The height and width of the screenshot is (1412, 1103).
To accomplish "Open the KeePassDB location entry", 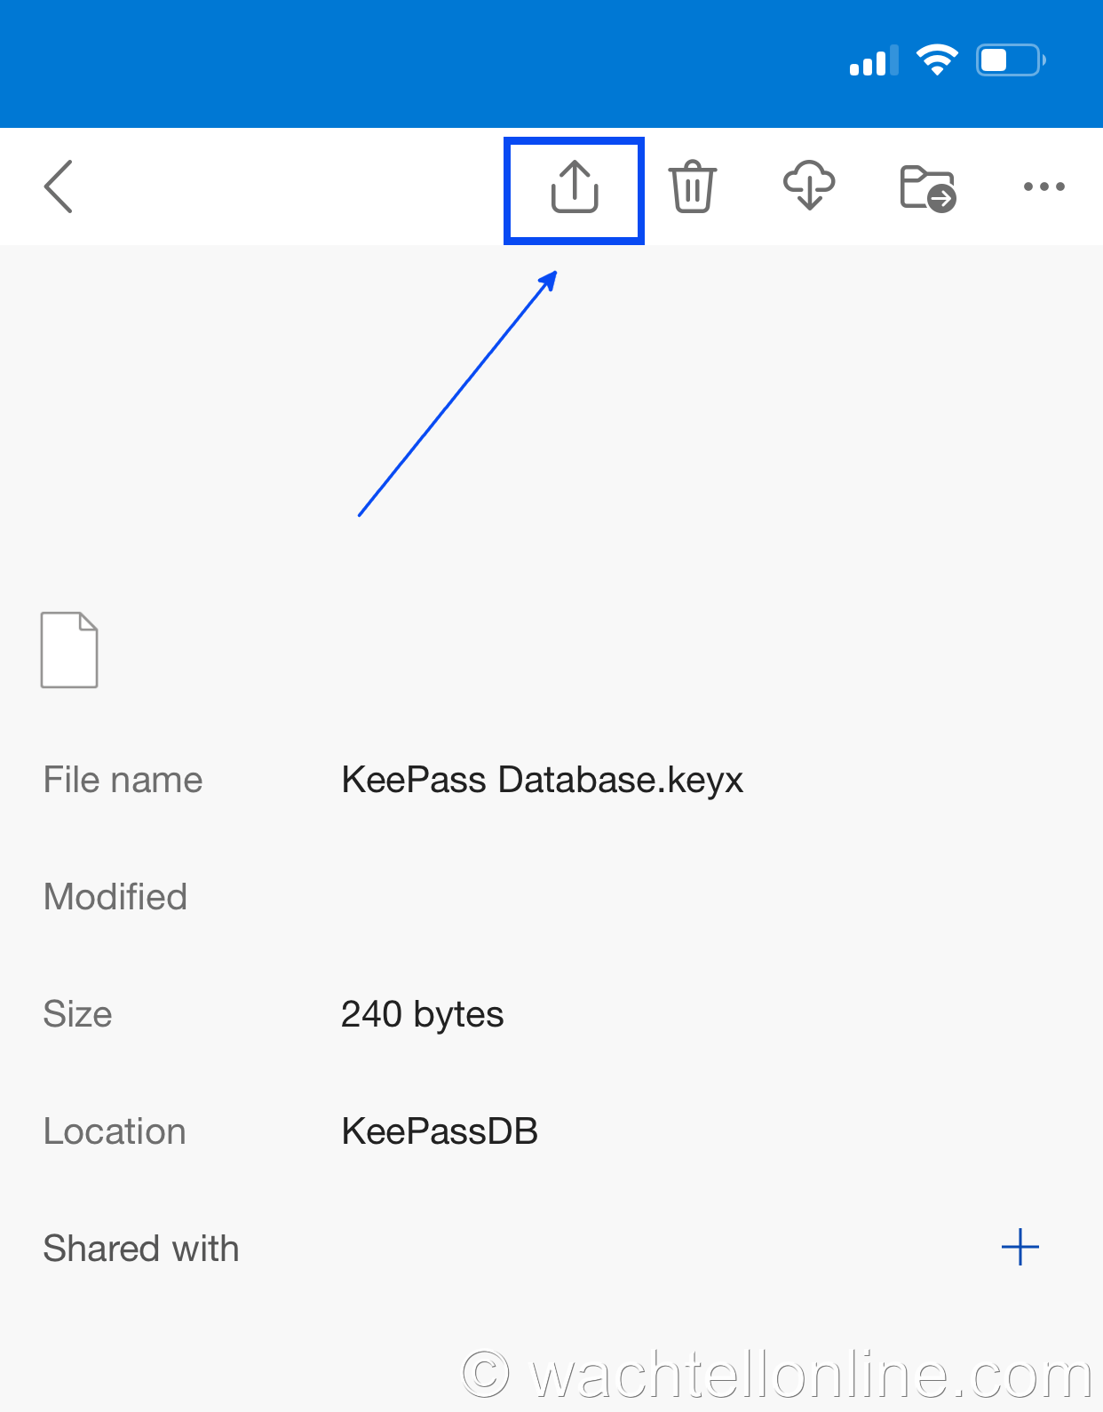I will [x=440, y=1131].
